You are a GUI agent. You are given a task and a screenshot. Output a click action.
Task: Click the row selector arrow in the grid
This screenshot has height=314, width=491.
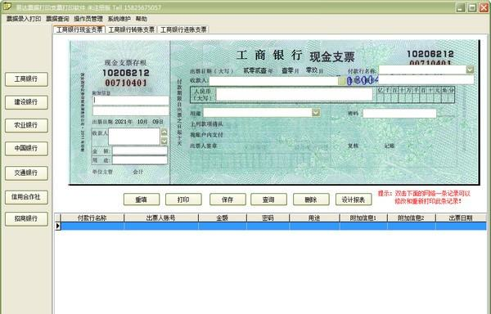pyautogui.click(x=57, y=226)
